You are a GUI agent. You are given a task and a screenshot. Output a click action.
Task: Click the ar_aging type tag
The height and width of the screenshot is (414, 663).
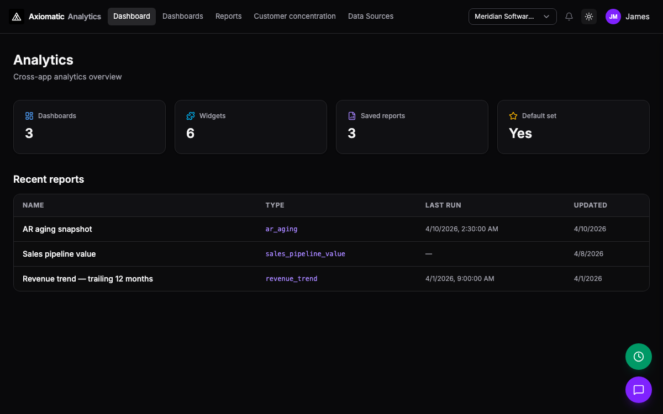point(282,229)
